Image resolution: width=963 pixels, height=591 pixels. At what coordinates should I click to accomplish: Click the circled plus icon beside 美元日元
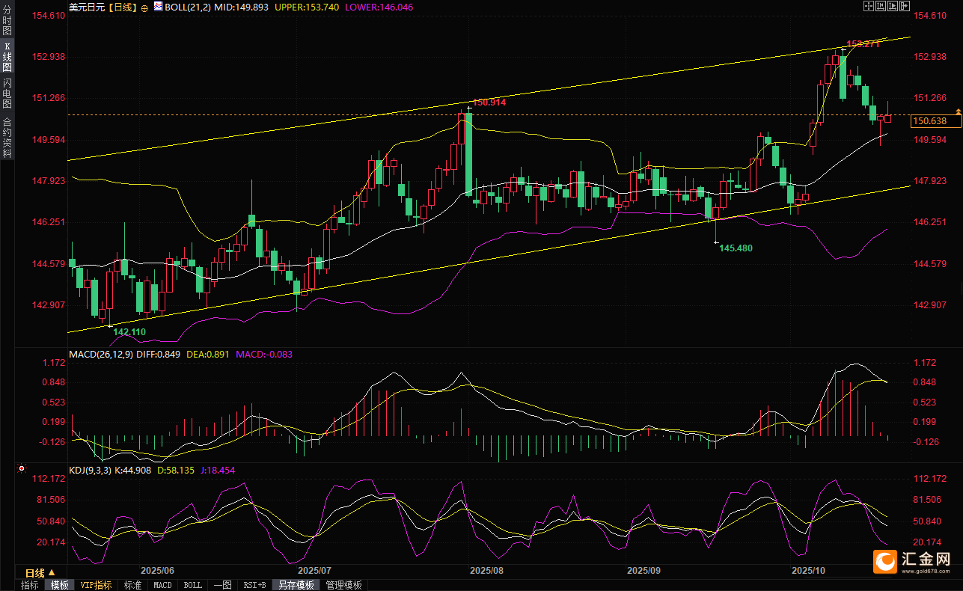(144, 7)
